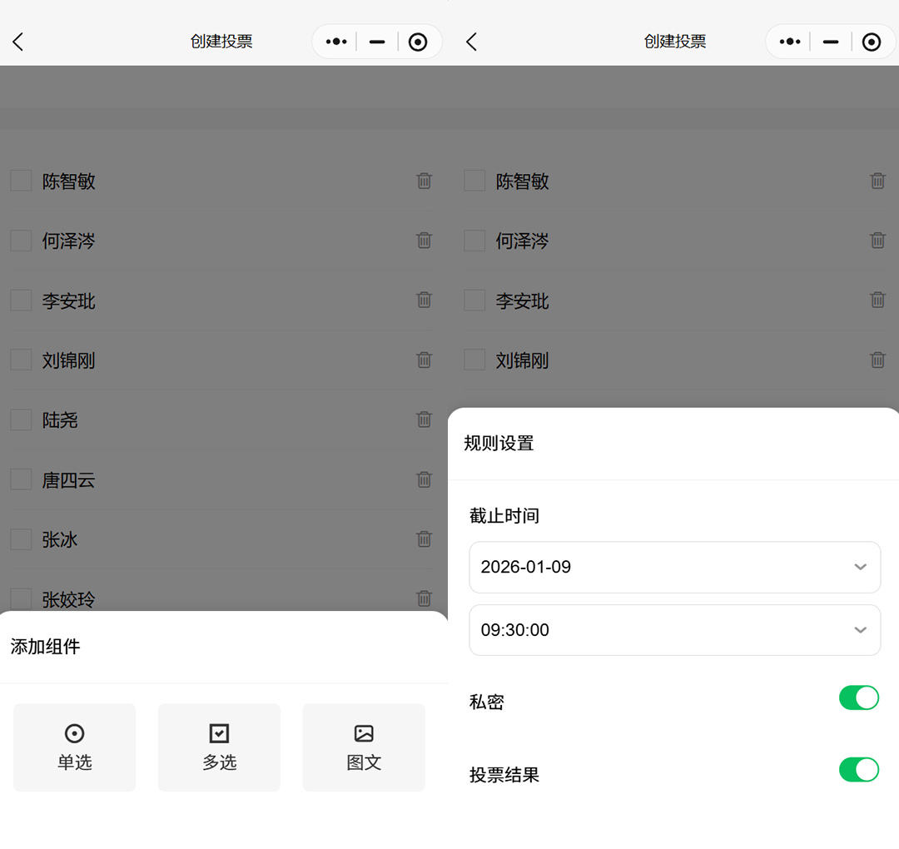Image resolution: width=899 pixels, height=849 pixels.
Task: Choose the 图文 image-text component
Action: coord(364,747)
